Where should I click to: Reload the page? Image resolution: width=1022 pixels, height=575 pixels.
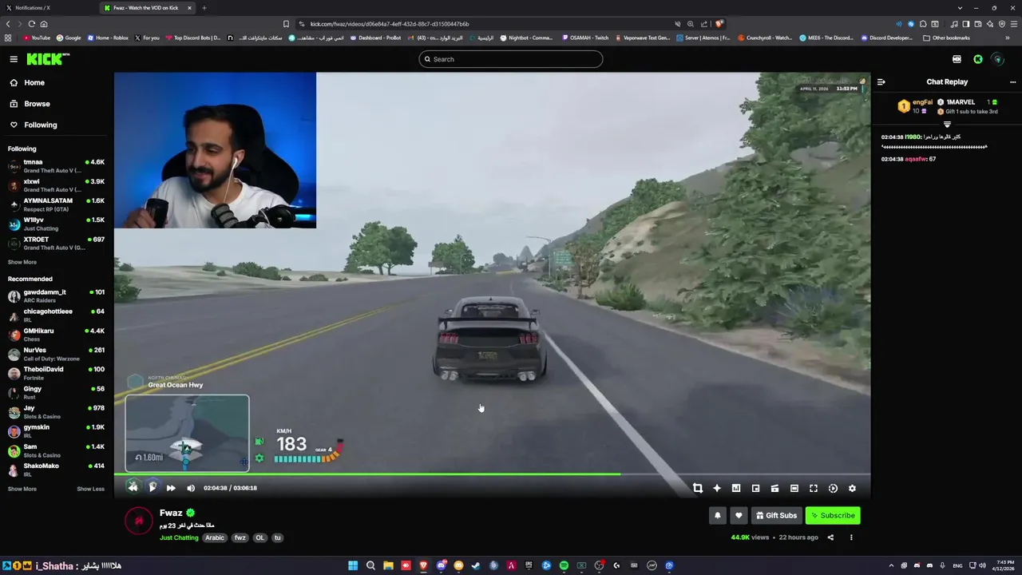click(31, 24)
